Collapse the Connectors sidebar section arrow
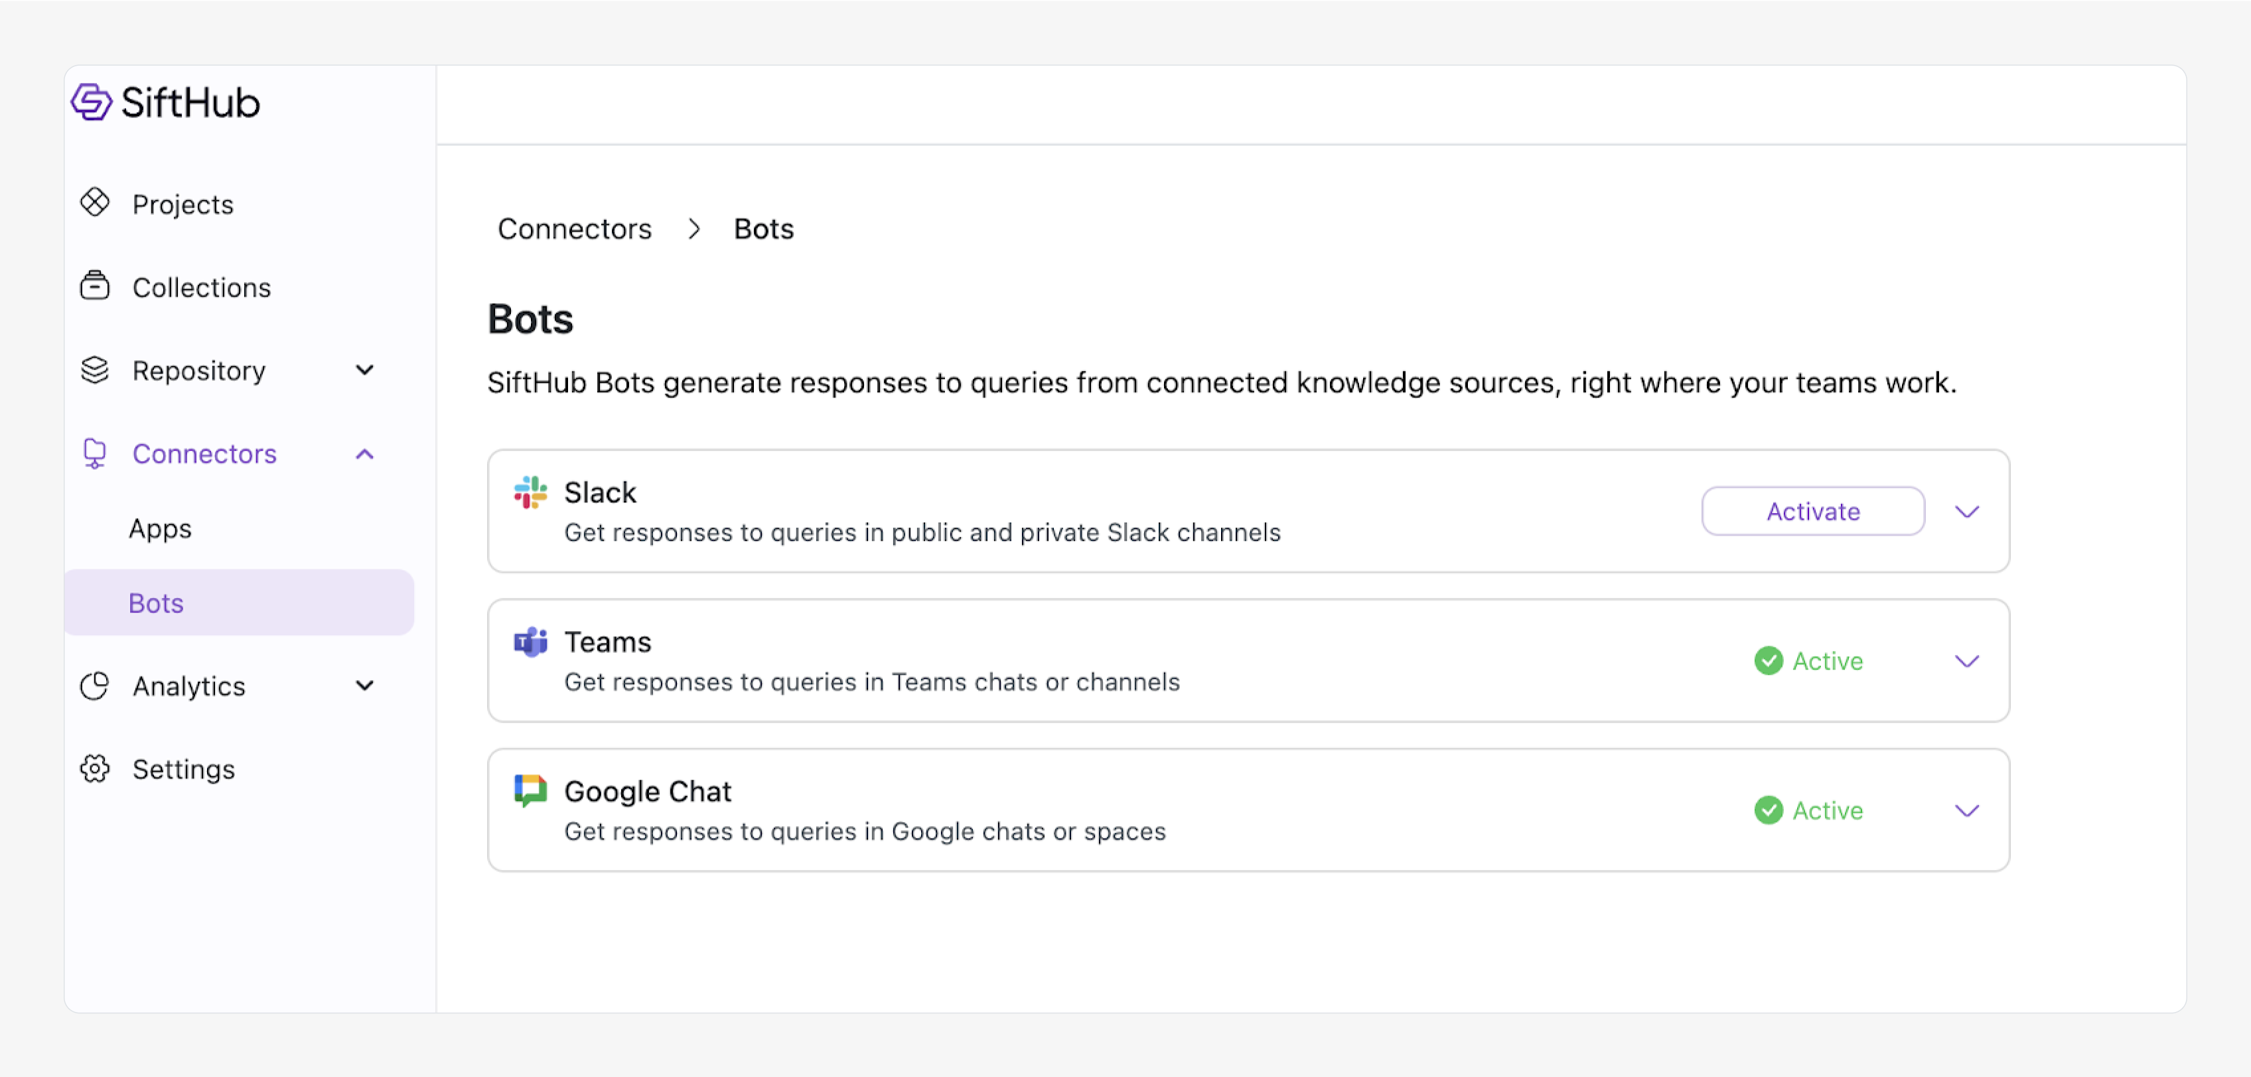Image resolution: width=2251 pixels, height=1077 pixels. [365, 453]
